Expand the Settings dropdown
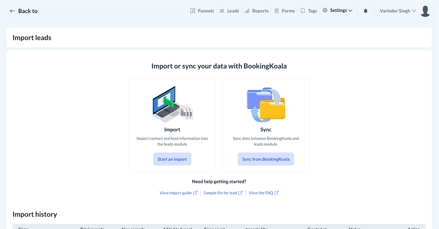 pos(338,10)
